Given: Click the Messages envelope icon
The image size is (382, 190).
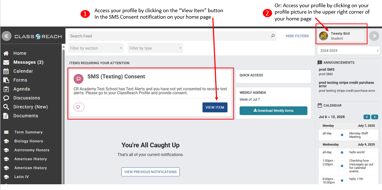Looking at the screenshot, I should 6,62.
